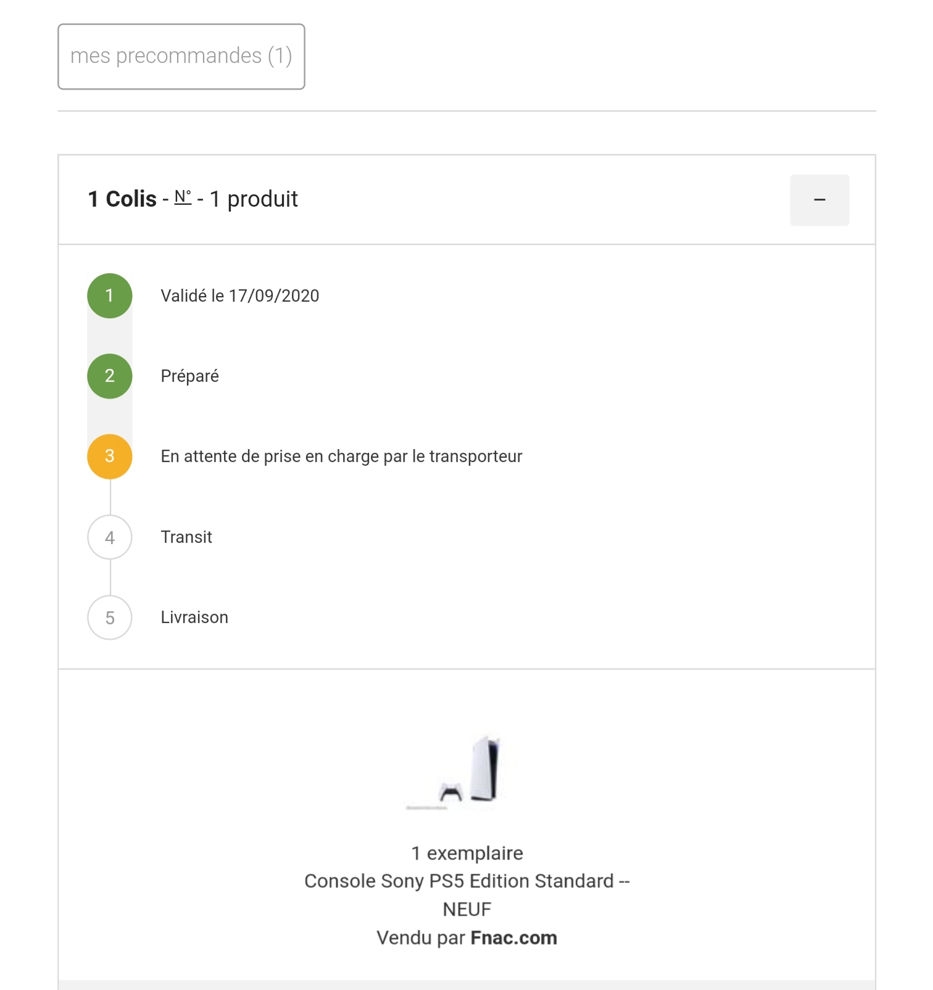Select the Transit step label

[186, 537]
